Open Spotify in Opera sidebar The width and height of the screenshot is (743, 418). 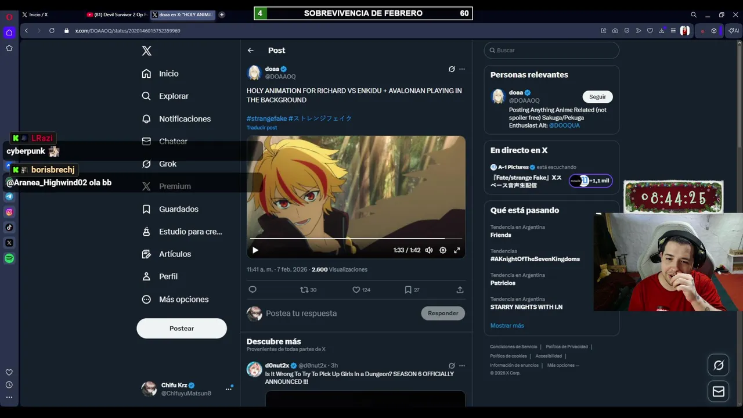[x=9, y=258]
